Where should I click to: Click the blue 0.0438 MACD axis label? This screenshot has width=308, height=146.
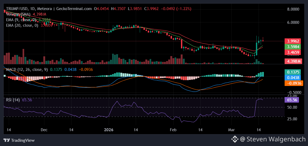click(293, 77)
